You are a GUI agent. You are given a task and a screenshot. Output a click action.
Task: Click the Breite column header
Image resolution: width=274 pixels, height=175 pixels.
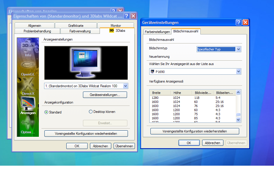click(x=160, y=93)
